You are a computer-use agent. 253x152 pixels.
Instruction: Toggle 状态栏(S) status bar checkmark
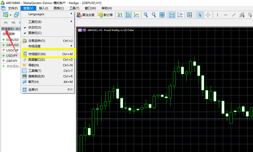(x=35, y=27)
